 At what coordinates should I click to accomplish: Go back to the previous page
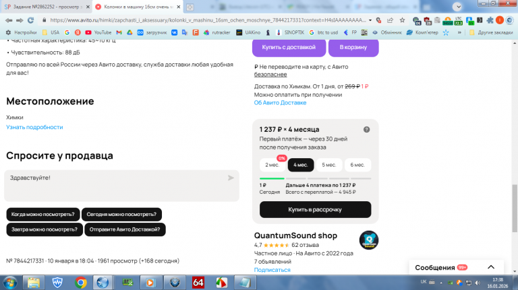point(9,20)
